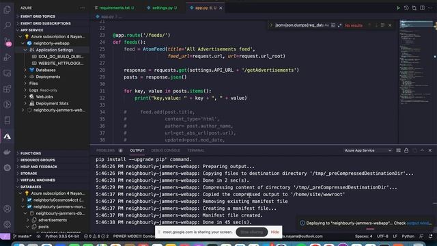Click the Hide link in sharing bar
The width and height of the screenshot is (437, 246).
[x=274, y=232]
